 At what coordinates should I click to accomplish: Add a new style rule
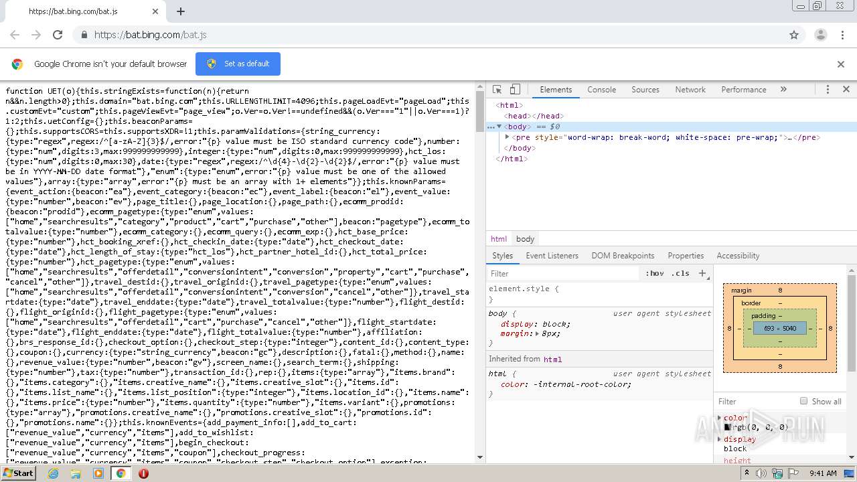point(702,273)
